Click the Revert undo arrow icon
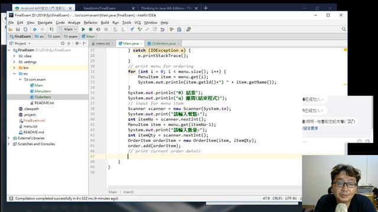 [162, 29]
